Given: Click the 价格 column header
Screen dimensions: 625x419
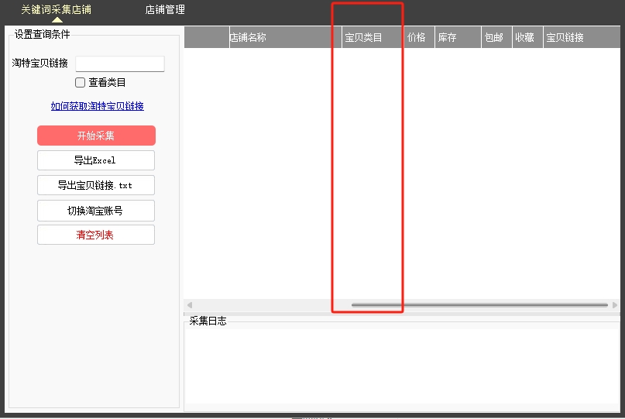Looking at the screenshot, I should click(x=419, y=37).
